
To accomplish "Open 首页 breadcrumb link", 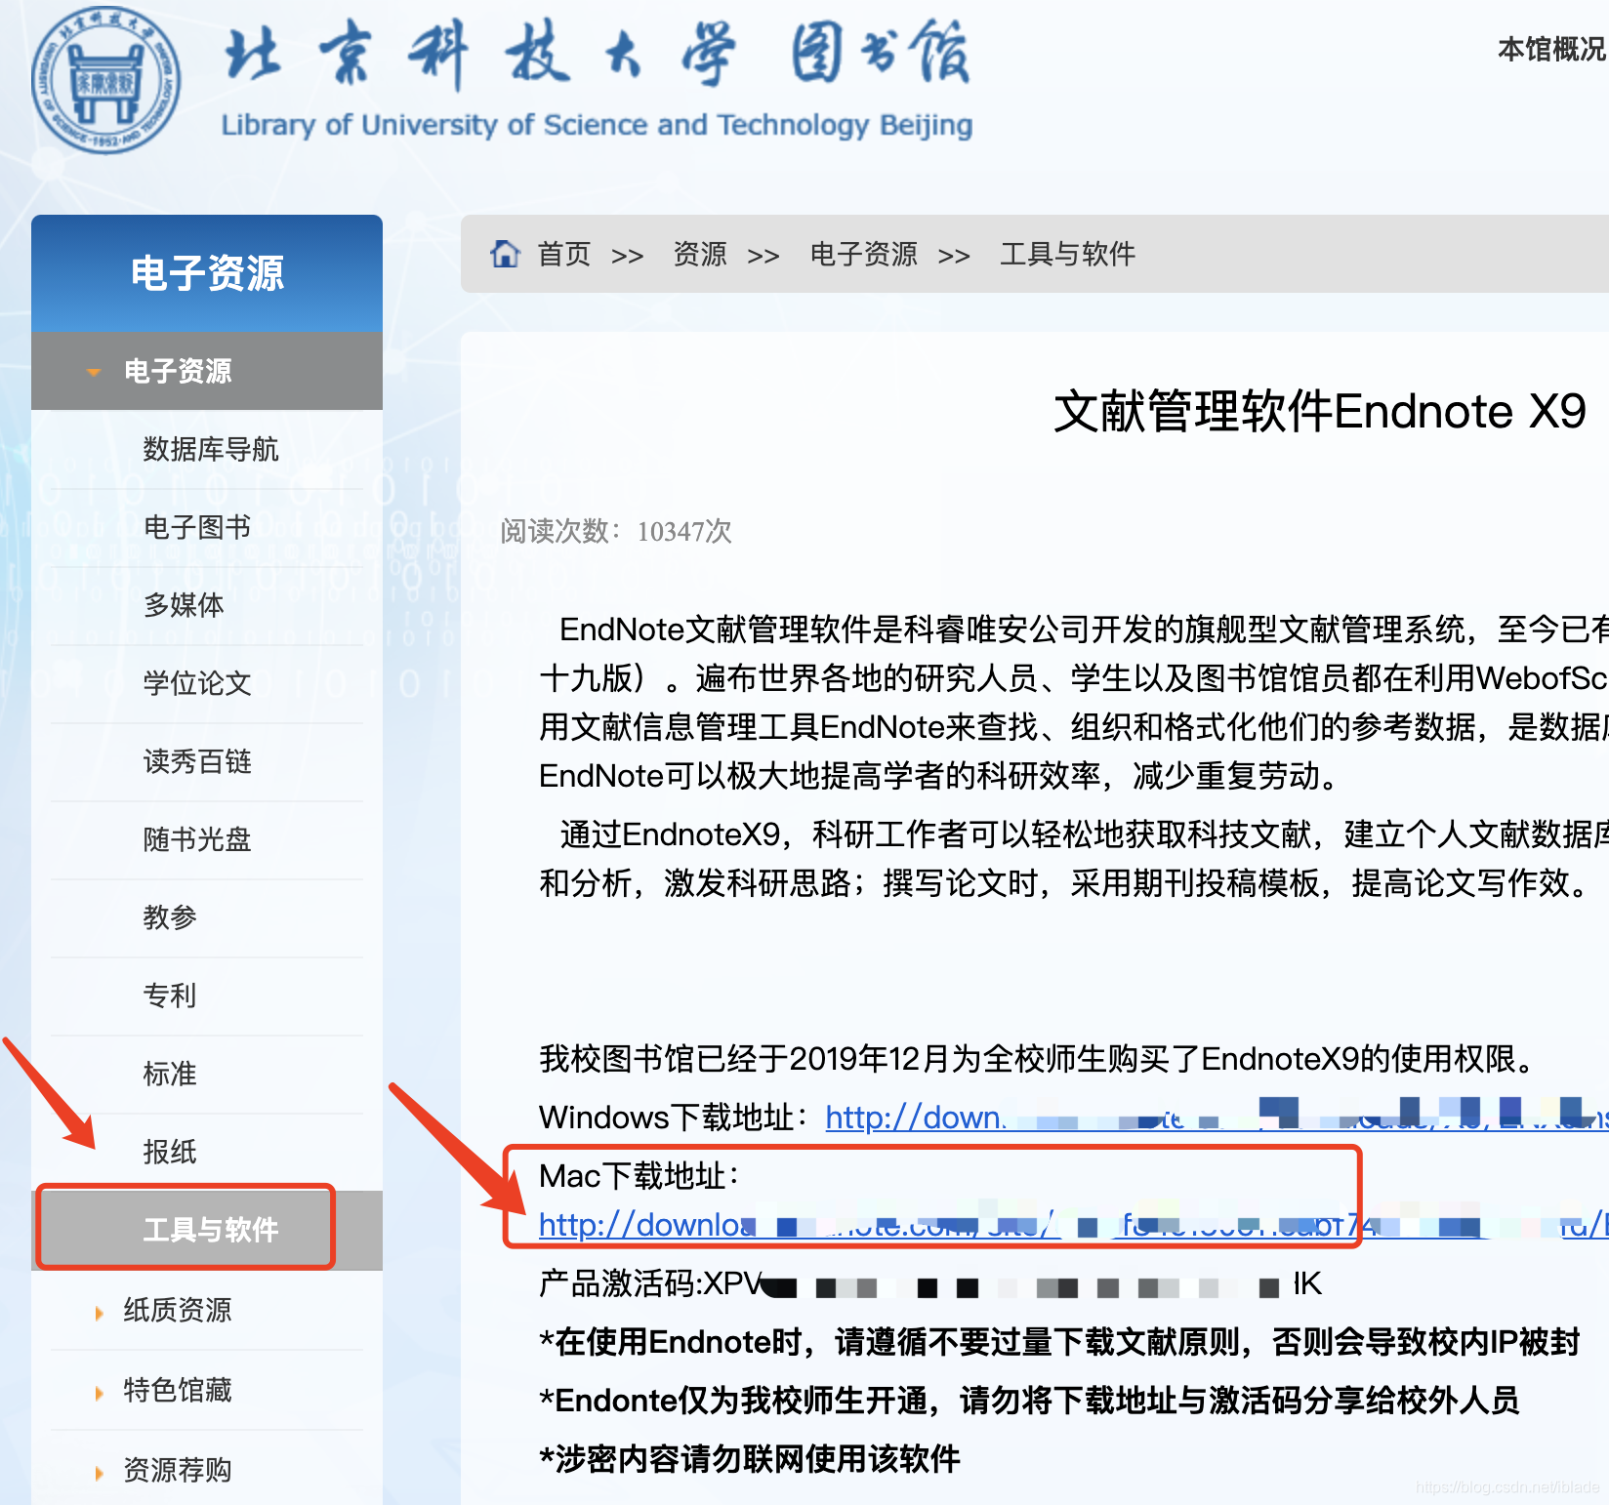I will [x=564, y=254].
